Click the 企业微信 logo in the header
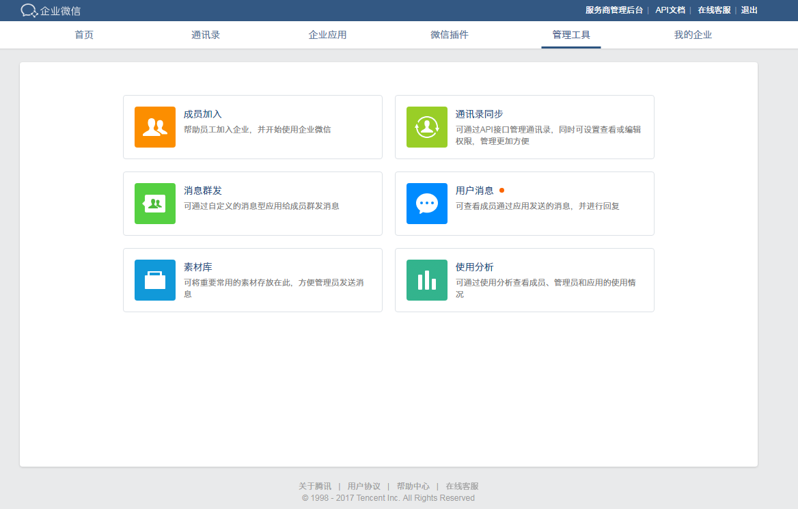The height and width of the screenshot is (509, 798). click(x=51, y=11)
